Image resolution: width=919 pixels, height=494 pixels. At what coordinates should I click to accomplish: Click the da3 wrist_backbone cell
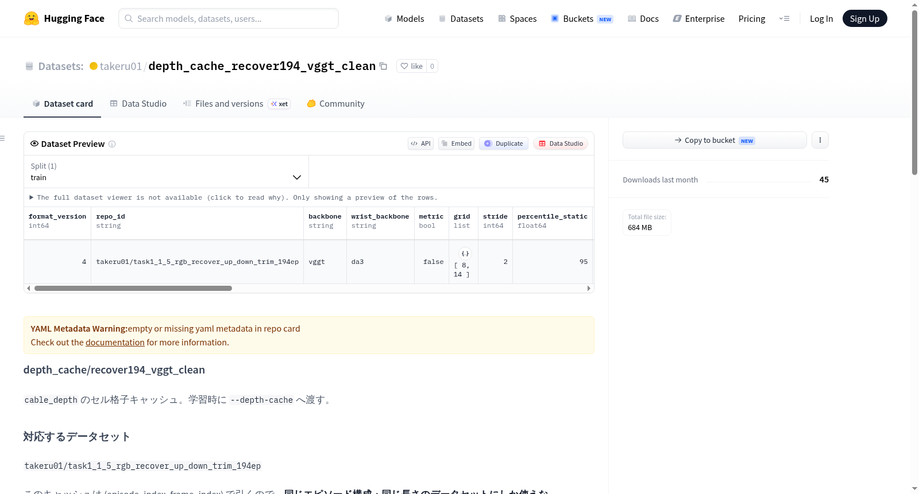click(380, 262)
